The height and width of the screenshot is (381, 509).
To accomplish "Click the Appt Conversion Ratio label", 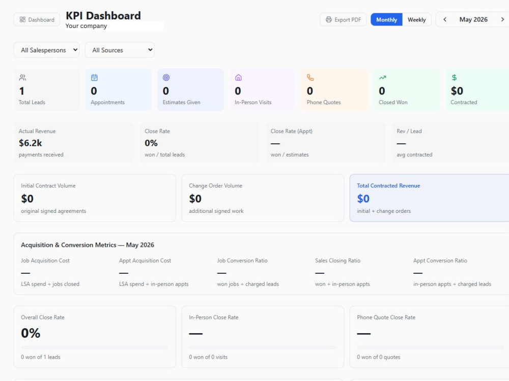I will (x=440, y=261).
